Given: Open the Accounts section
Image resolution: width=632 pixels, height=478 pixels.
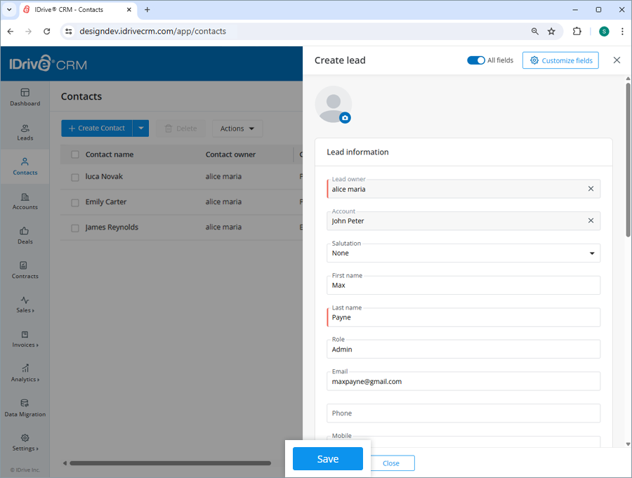Looking at the screenshot, I should coord(25,201).
